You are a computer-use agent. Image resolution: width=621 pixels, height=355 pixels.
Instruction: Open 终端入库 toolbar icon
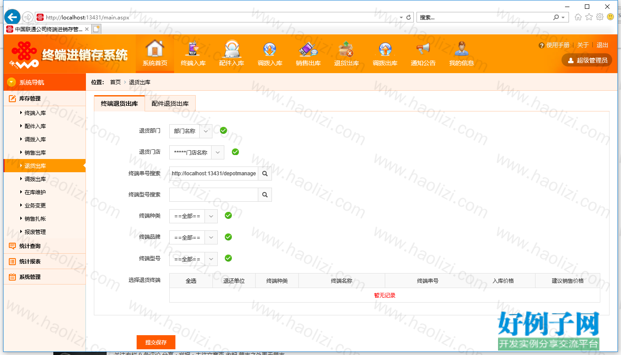click(193, 53)
